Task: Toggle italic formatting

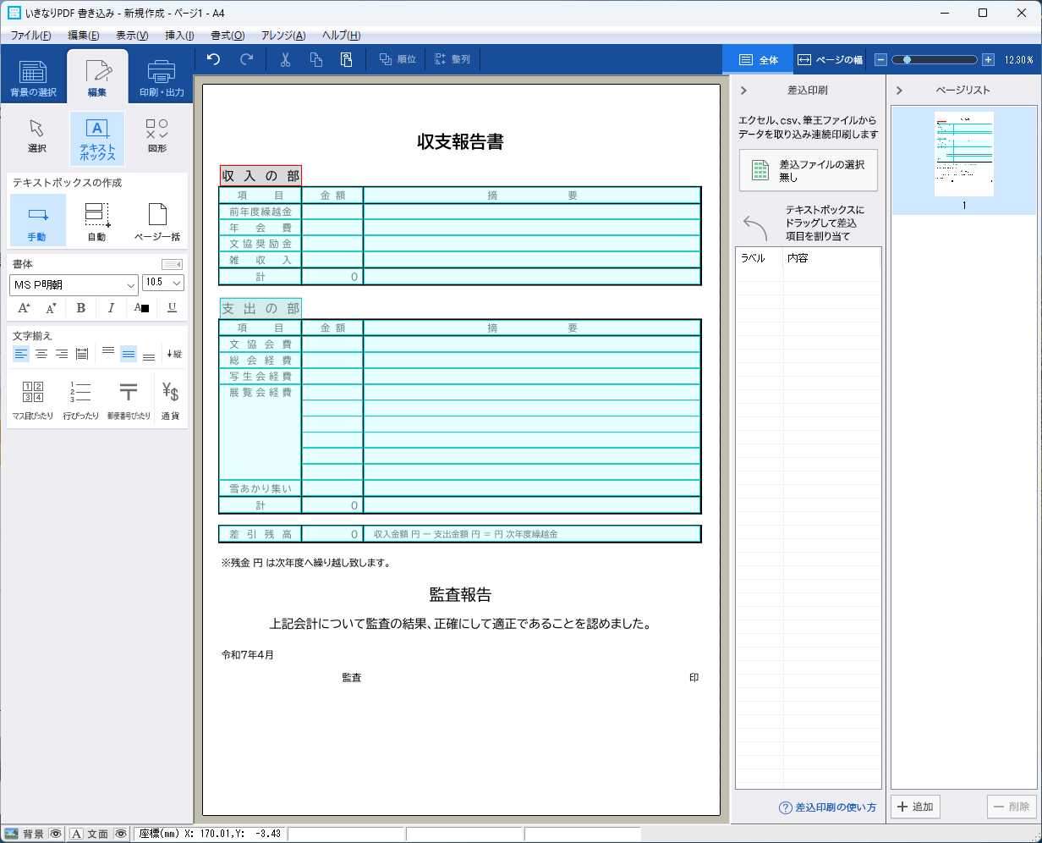Action: click(110, 307)
